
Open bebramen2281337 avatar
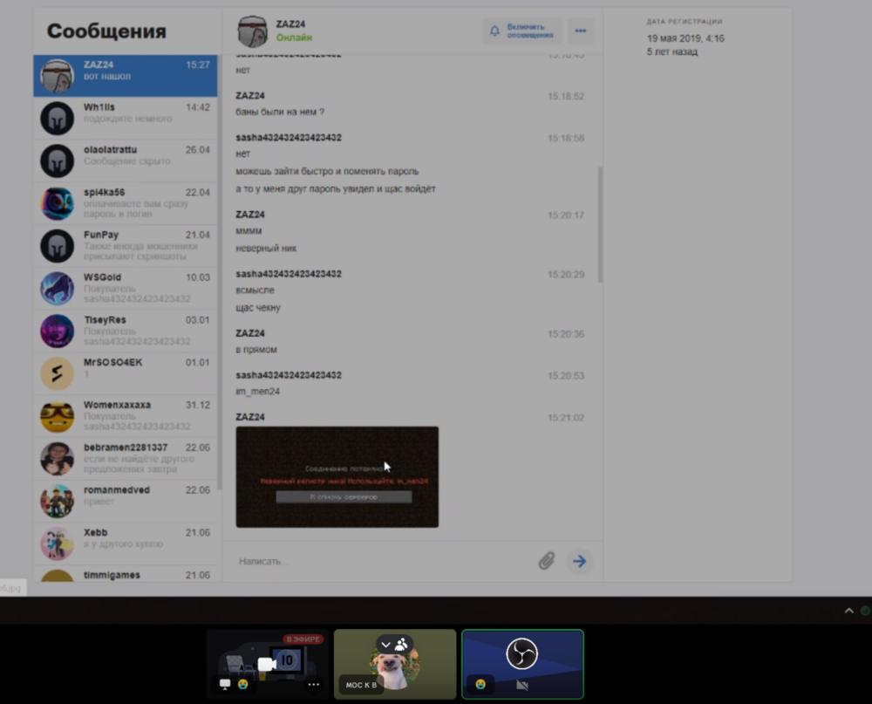[58, 458]
